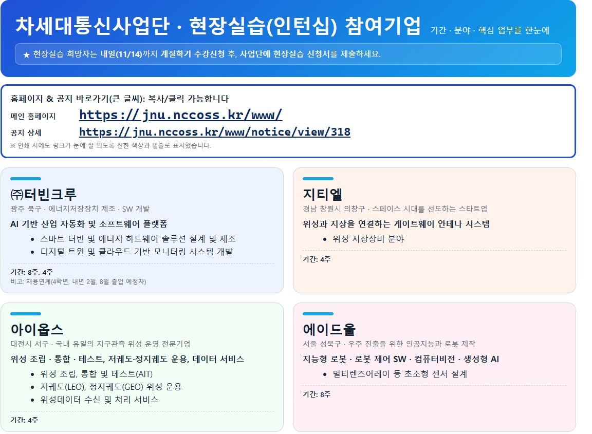Click the blue accent bar above 아이옵스

26,314
